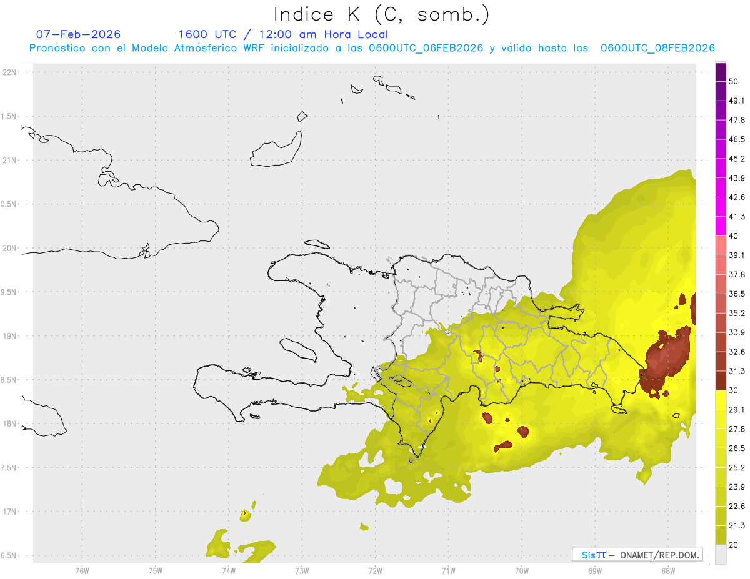Pick the dark brown swatch between 30 and 31.3

721,381
